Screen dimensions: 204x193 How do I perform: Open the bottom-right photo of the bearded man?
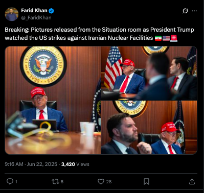(x=149, y=128)
